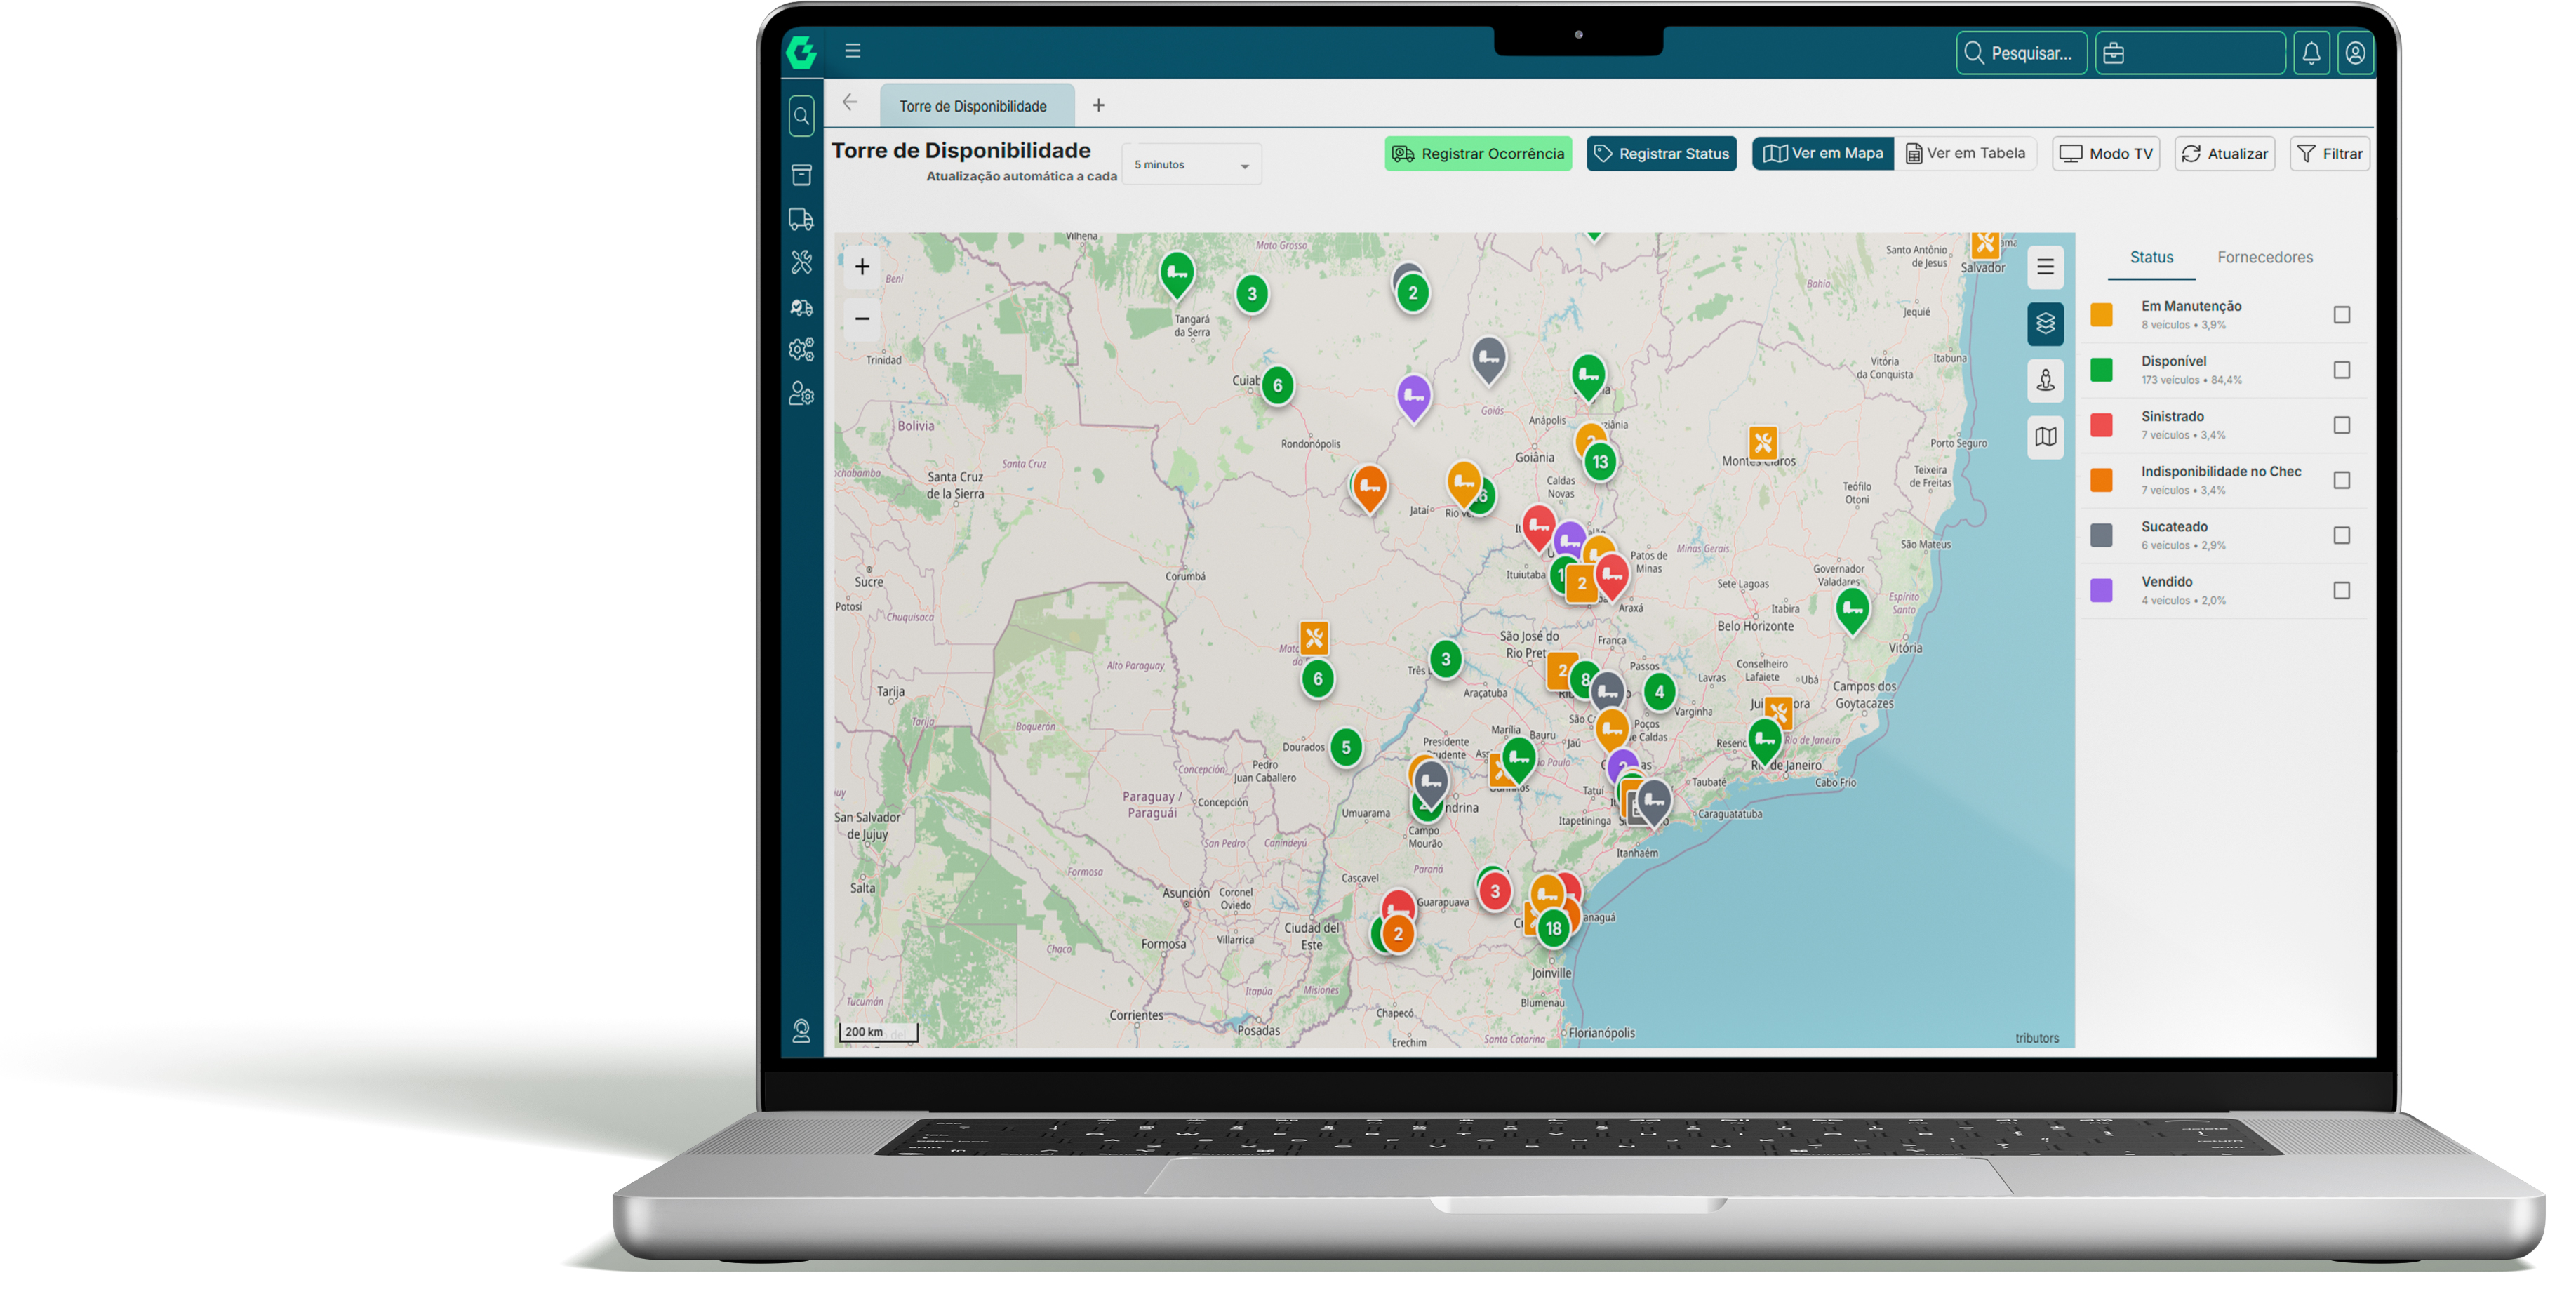Expand the 5 minutos refresh dropdown
This screenshot has height=1301, width=2576.
coord(1191,165)
